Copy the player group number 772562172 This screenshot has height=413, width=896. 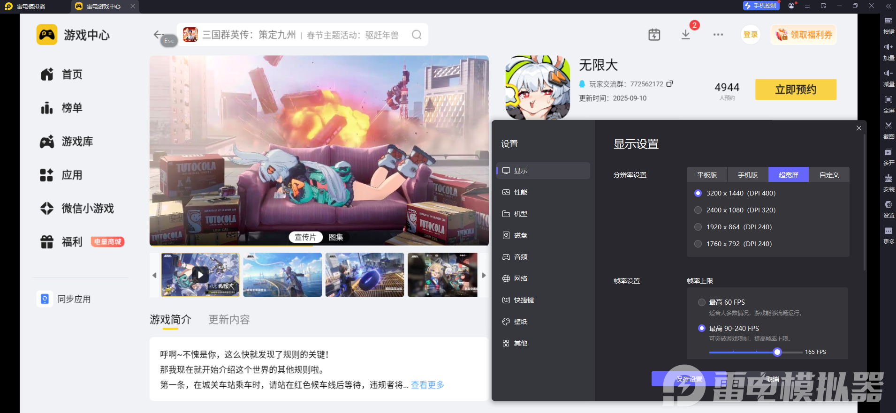(670, 84)
